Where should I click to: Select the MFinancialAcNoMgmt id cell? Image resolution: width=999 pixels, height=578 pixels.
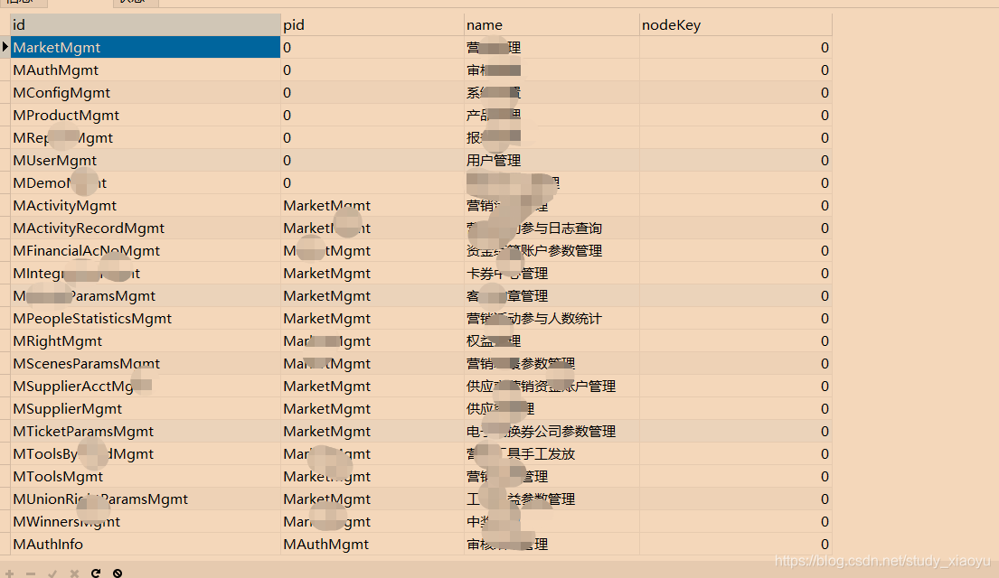(146, 251)
